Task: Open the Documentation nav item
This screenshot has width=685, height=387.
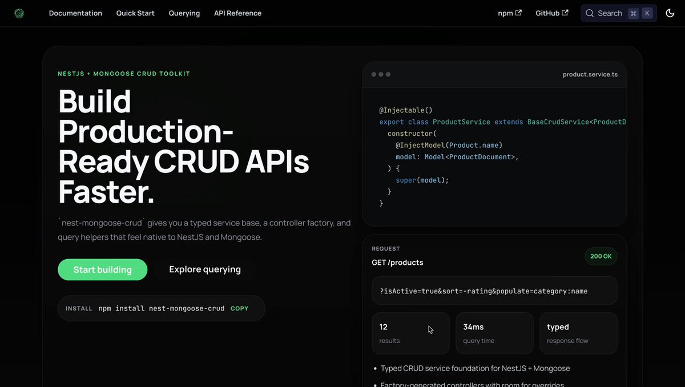Action: (75, 13)
